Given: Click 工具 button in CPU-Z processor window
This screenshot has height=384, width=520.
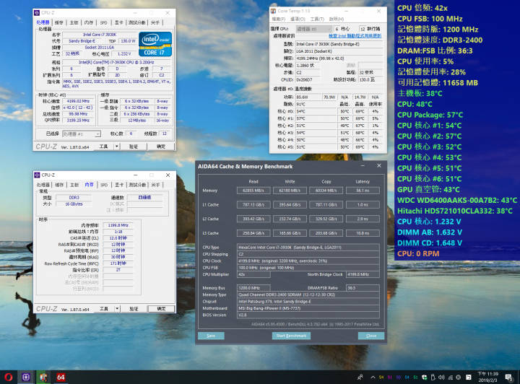Looking at the screenshot, I should click(104, 146).
